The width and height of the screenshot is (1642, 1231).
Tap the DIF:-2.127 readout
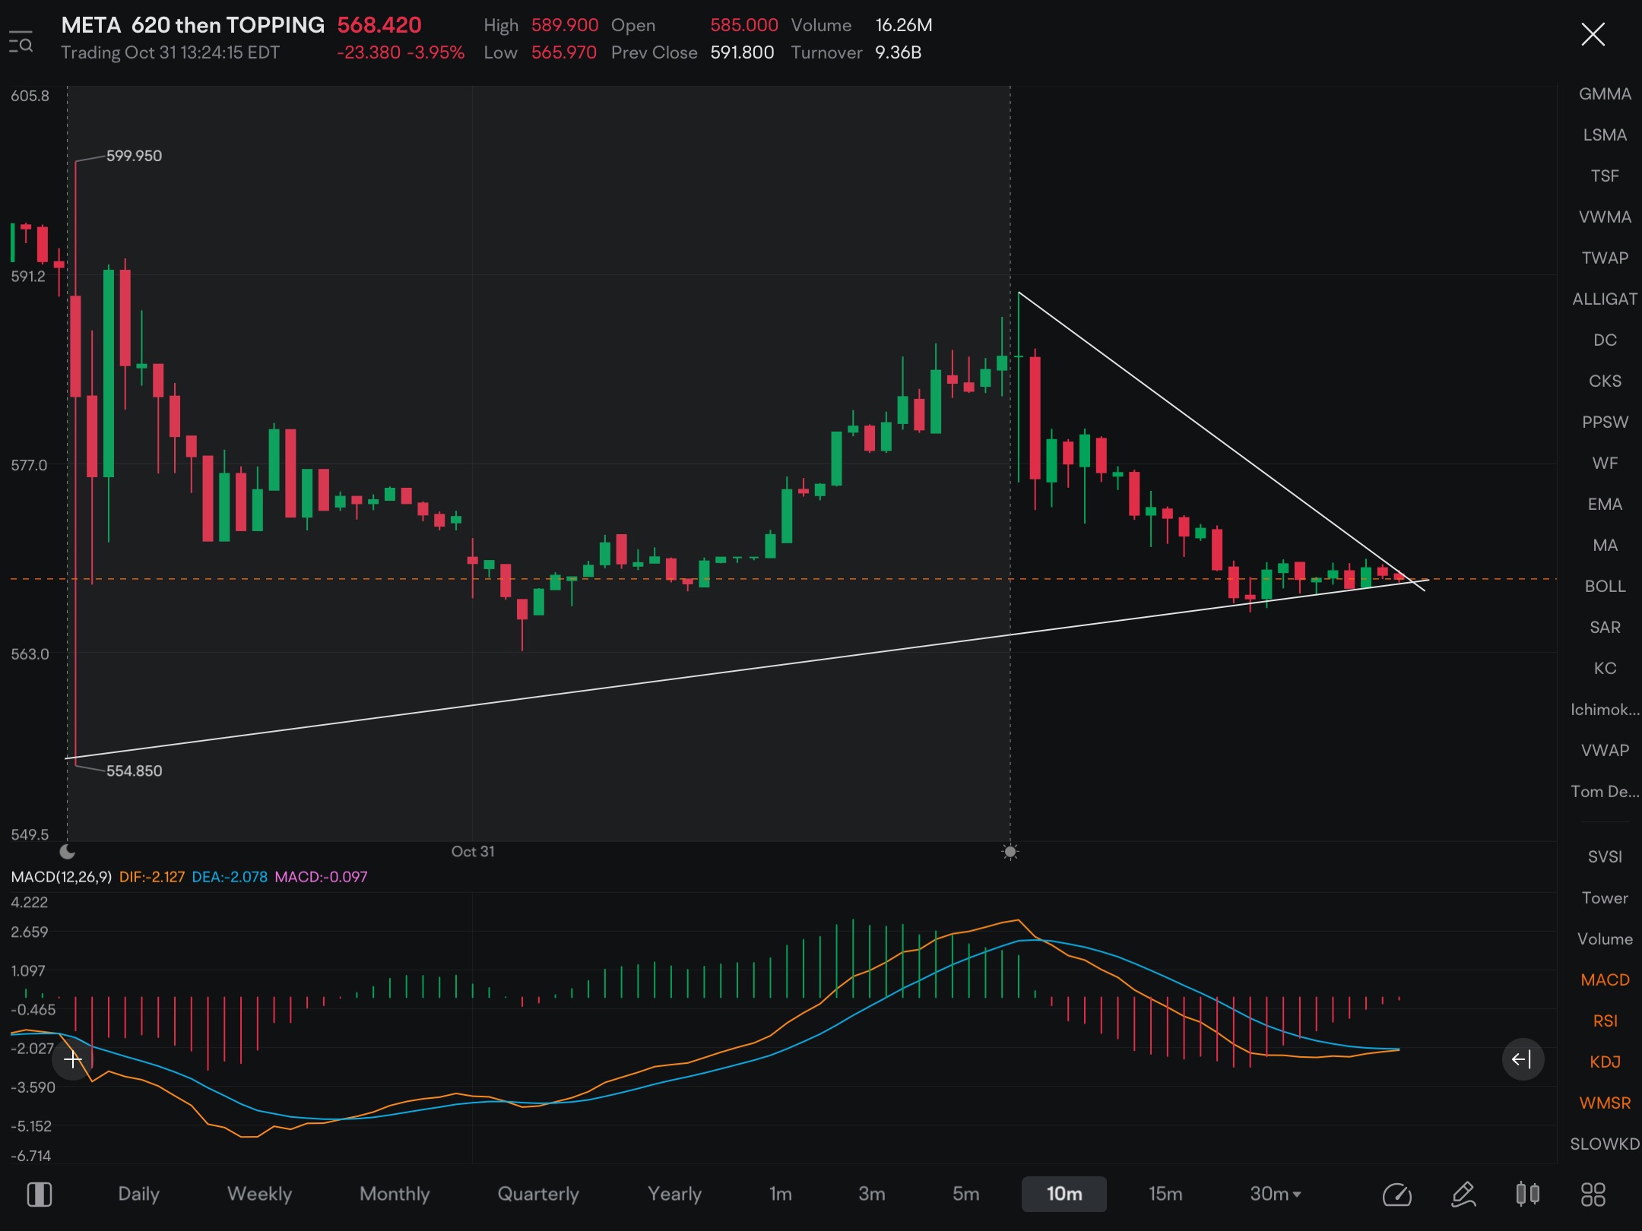[x=152, y=877]
